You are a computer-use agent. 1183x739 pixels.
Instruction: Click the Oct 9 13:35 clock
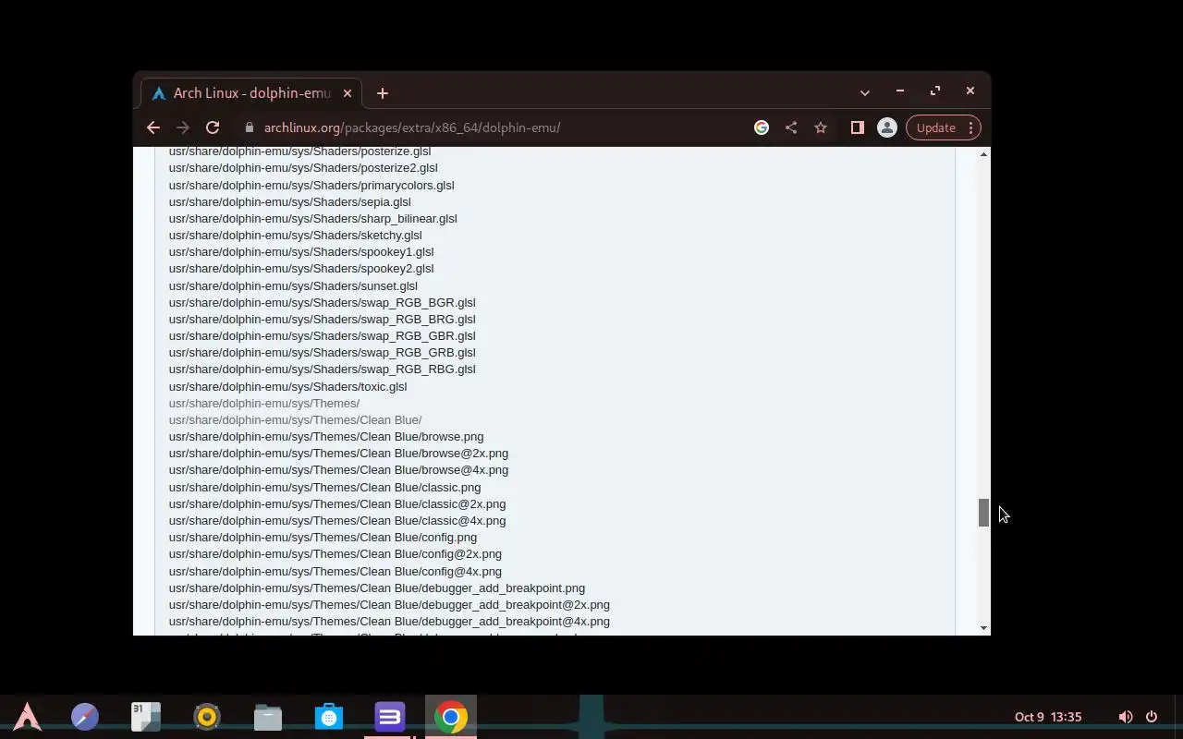click(x=1048, y=717)
